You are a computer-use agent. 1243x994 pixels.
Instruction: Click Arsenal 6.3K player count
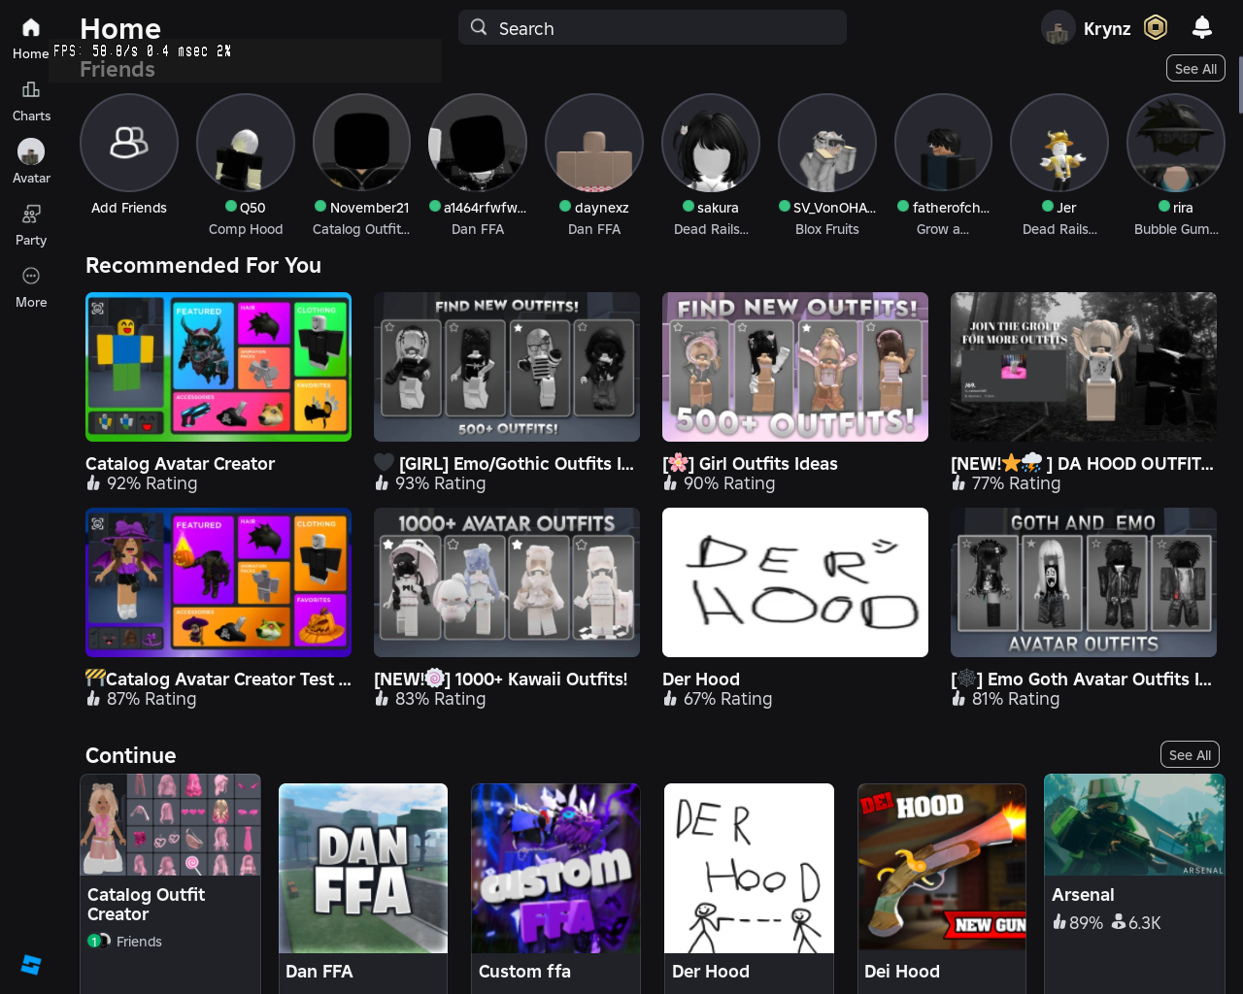1136,922
